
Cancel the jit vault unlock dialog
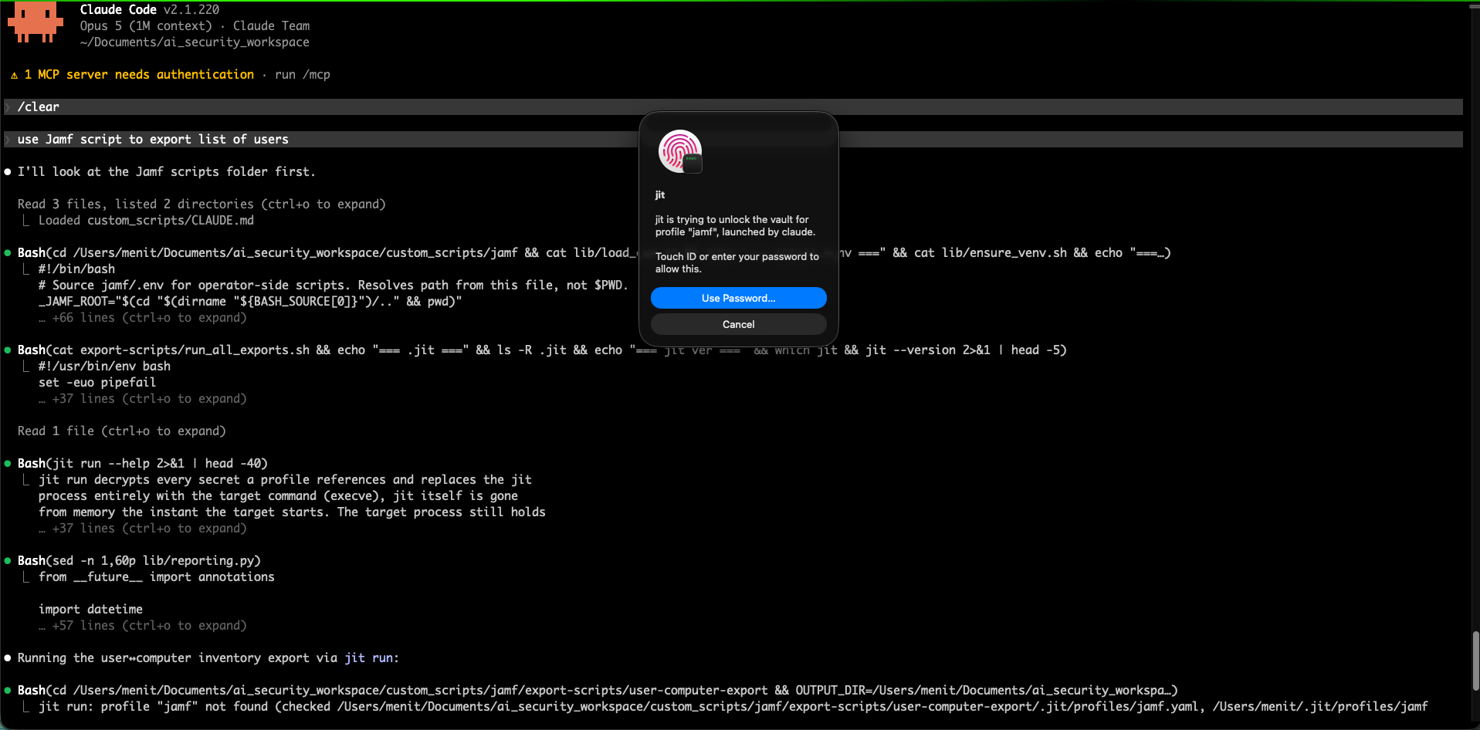738,324
